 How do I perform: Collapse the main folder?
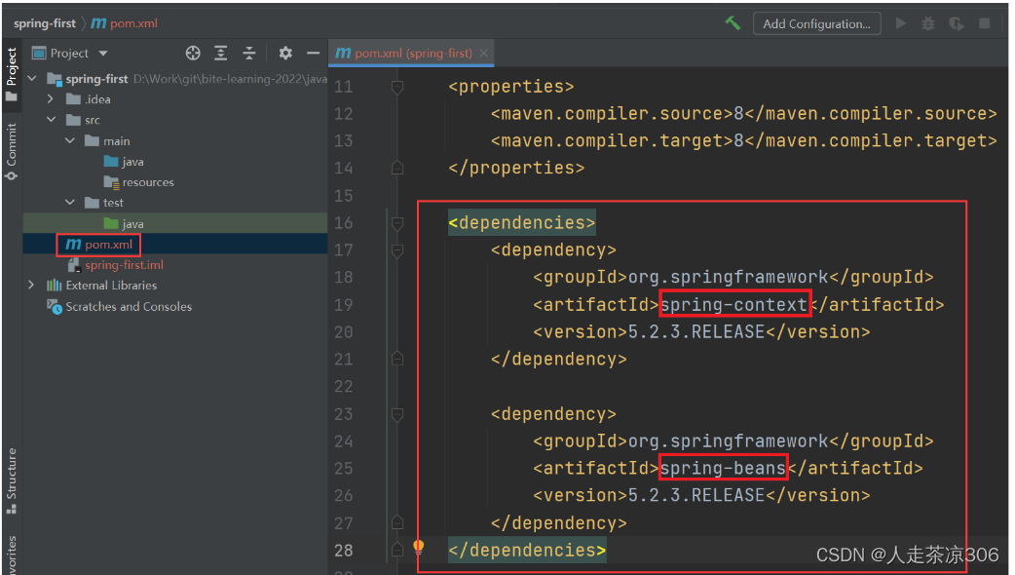coord(69,140)
